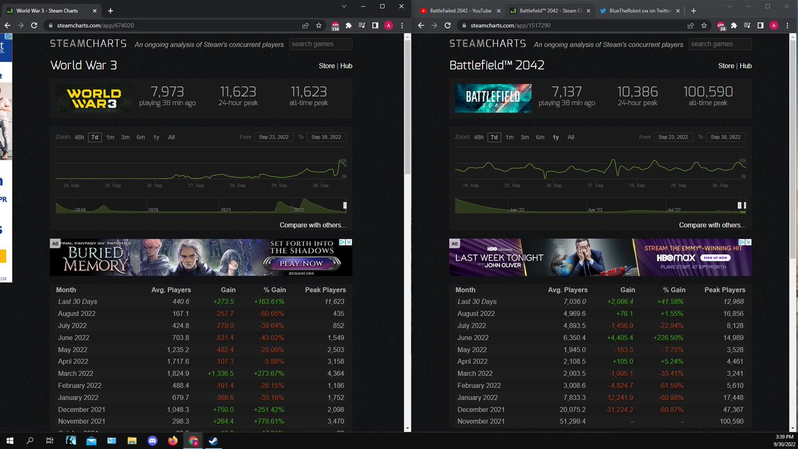
Task: Open Steam from the taskbar
Action: point(213,440)
